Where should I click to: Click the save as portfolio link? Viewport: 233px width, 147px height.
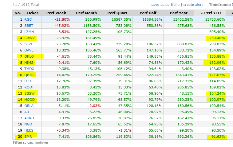point(165,5)
